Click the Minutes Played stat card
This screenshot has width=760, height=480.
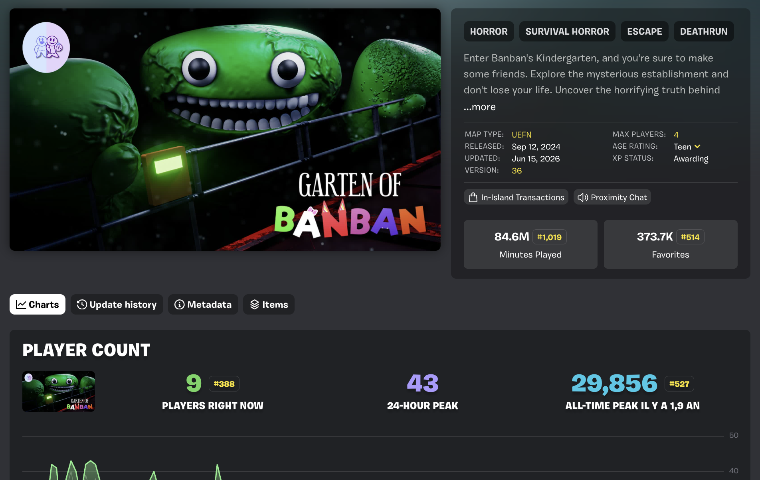pos(530,244)
